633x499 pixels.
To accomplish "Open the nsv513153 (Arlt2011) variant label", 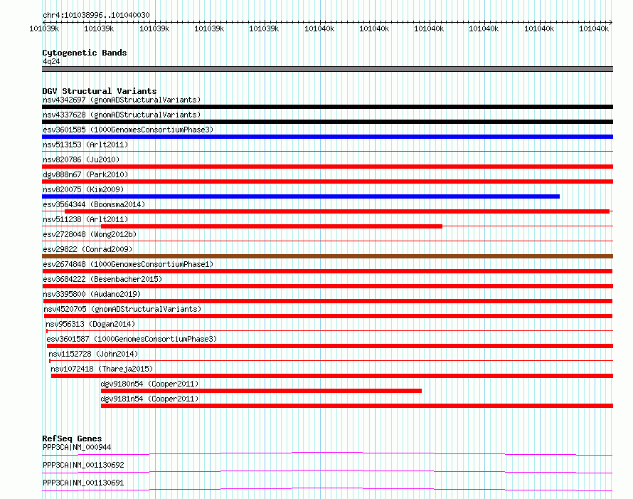I will (85, 145).
